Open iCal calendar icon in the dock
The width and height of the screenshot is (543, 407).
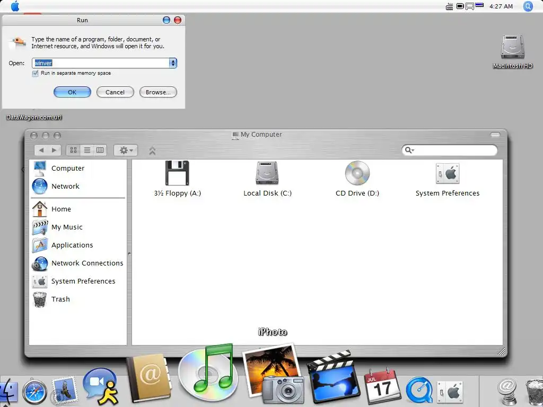coord(383,386)
